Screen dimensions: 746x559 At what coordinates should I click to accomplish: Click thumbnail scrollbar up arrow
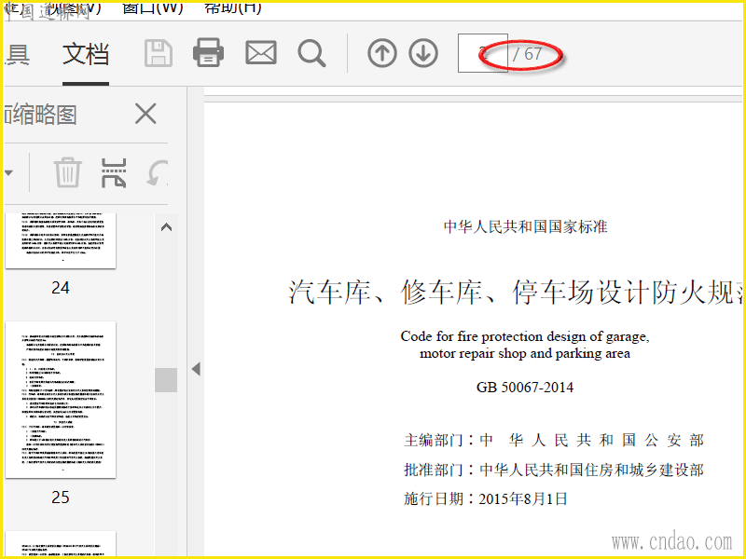click(x=166, y=227)
